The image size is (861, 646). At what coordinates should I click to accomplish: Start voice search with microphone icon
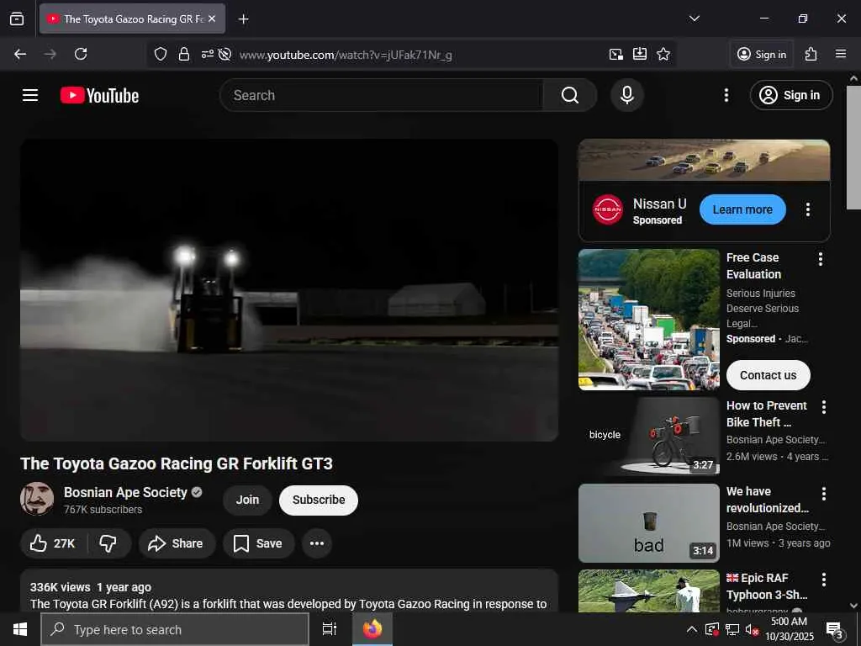point(627,95)
